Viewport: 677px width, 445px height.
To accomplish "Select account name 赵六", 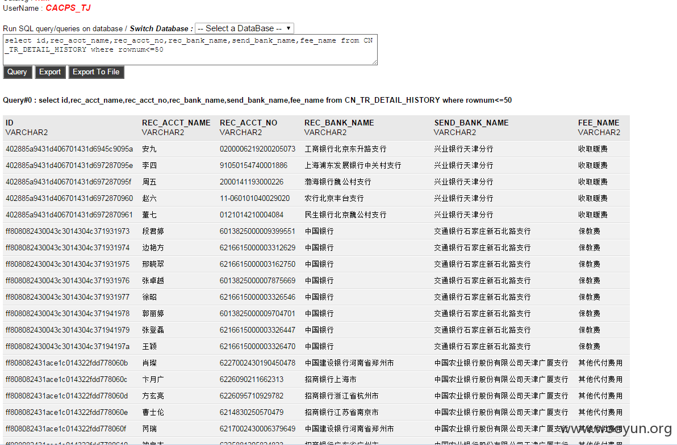I will [149, 198].
